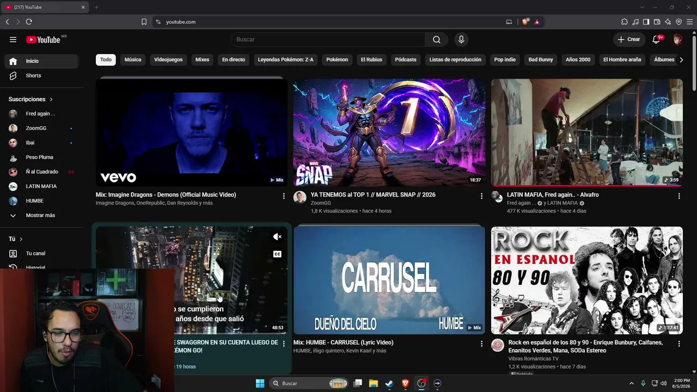The height and width of the screenshot is (392, 697).
Task: Open options for Rock en español video
Action: point(679,344)
